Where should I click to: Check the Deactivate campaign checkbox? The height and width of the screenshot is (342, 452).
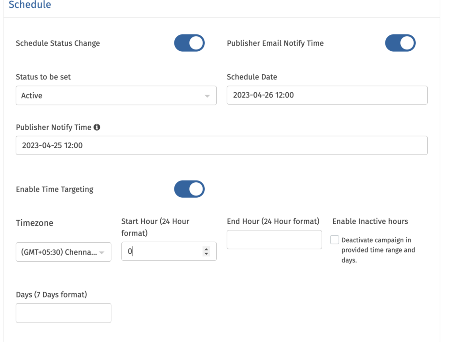pos(335,240)
